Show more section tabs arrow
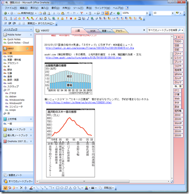The image size is (189, 194). point(144,30)
